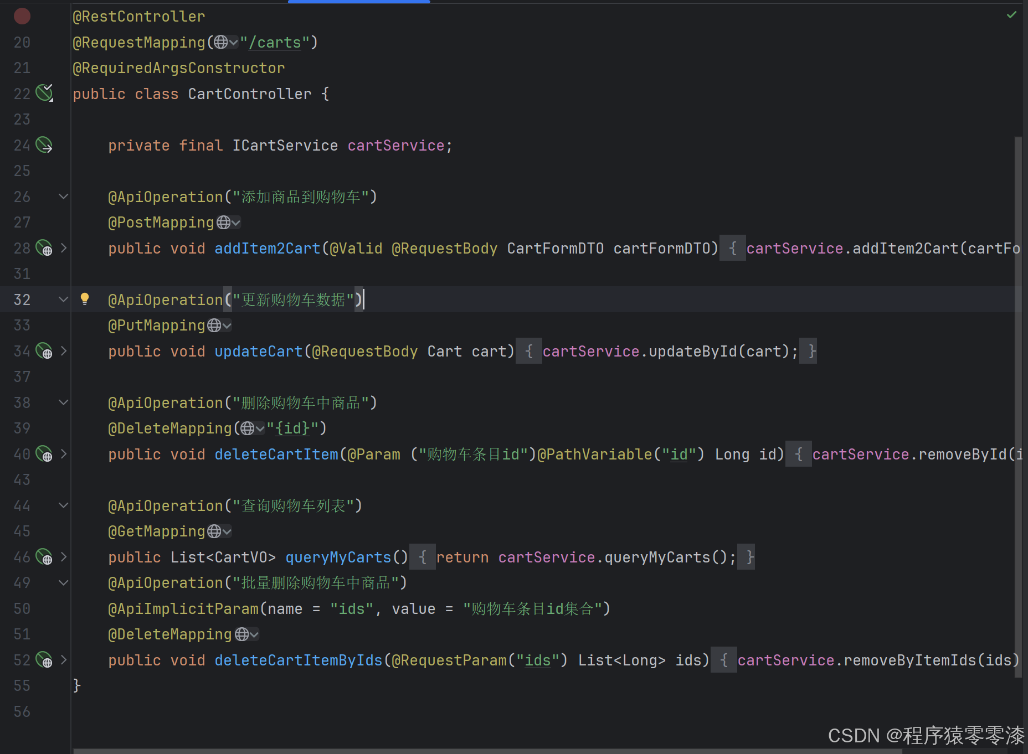Click line number 56 in the gutter
Screen dimensions: 1028x754
22,712
